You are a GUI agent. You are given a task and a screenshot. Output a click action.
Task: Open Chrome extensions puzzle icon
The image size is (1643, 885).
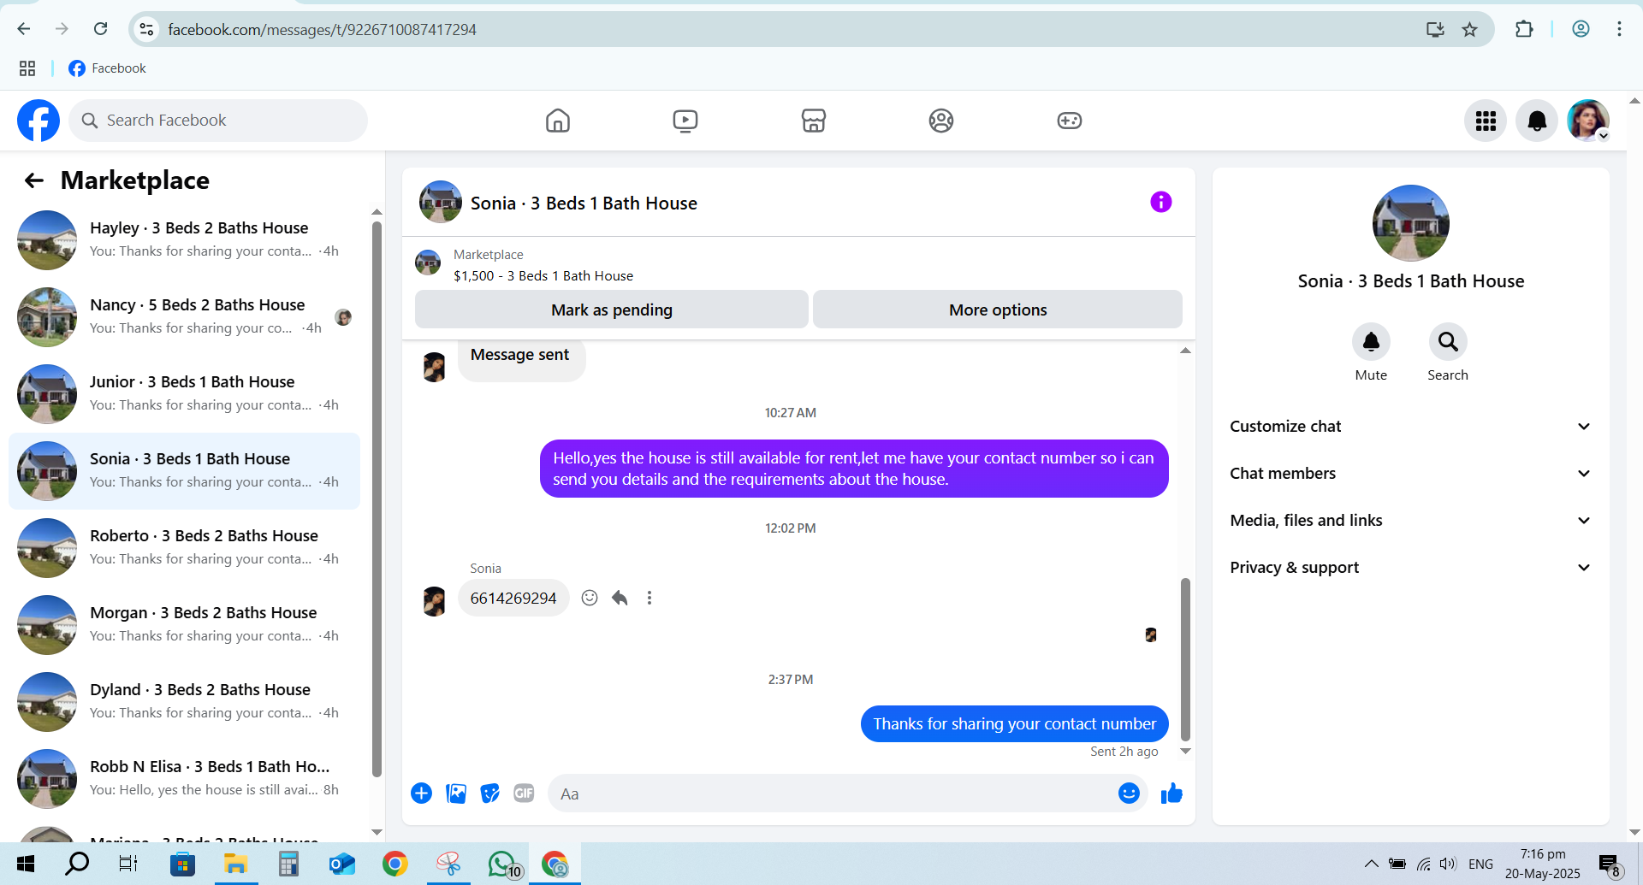1524,29
